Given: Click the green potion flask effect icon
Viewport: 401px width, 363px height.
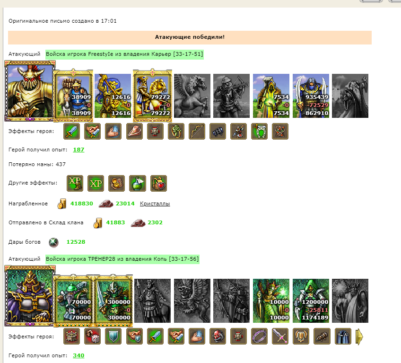Looking at the screenshot, I should 138,183.
